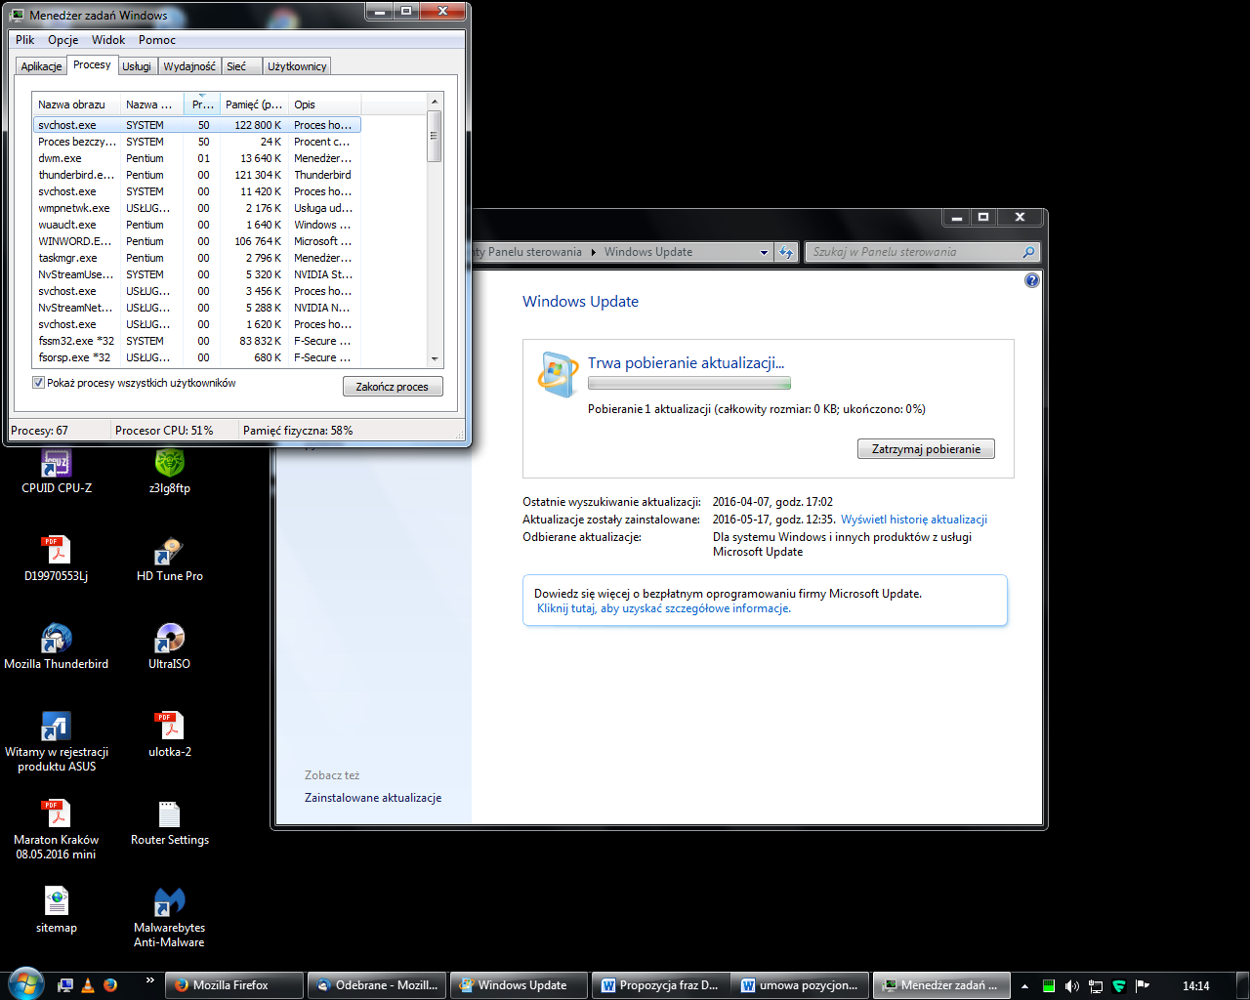Open the Witamy w rejestracji produktu ASUS shortcut
The image size is (1250, 1000).
[56, 740]
